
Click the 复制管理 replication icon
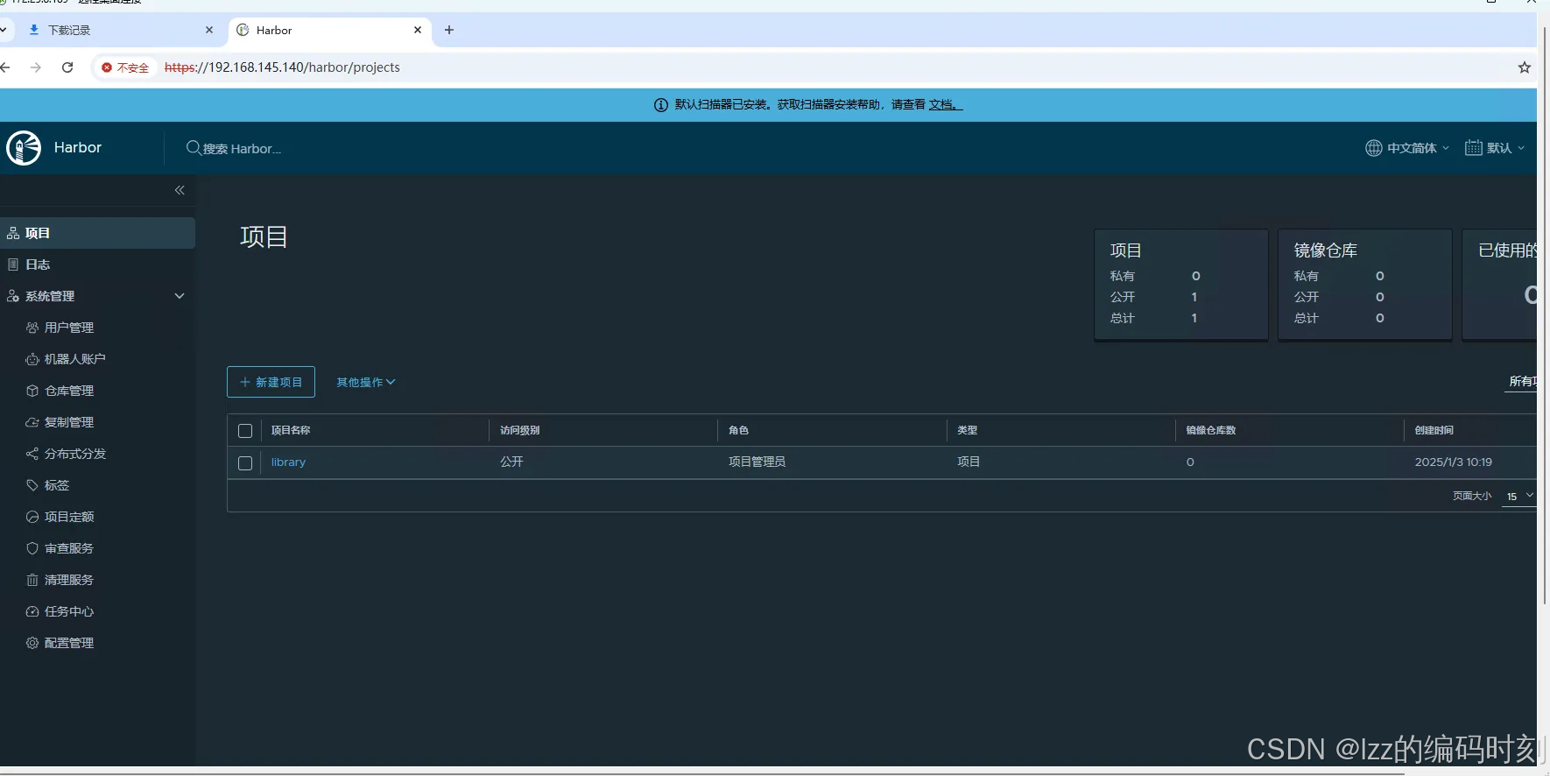pyautogui.click(x=32, y=422)
